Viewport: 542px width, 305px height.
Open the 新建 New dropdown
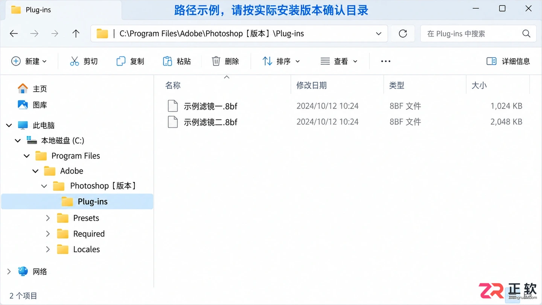pos(29,61)
